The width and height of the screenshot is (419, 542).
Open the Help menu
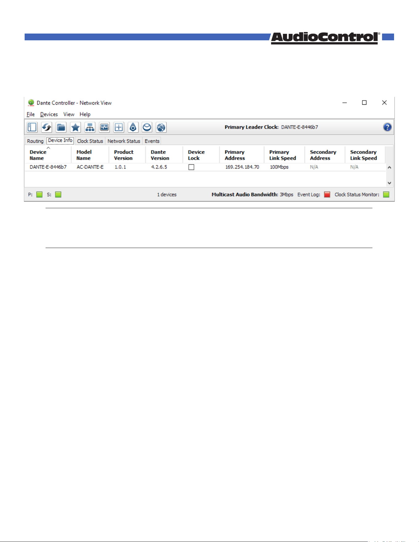coord(85,114)
